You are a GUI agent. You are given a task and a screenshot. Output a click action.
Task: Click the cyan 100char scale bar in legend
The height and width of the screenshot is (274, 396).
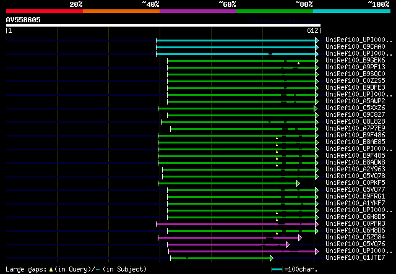(x=277, y=270)
